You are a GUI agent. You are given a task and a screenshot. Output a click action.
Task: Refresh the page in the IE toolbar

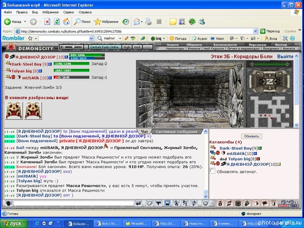coord(57,22)
